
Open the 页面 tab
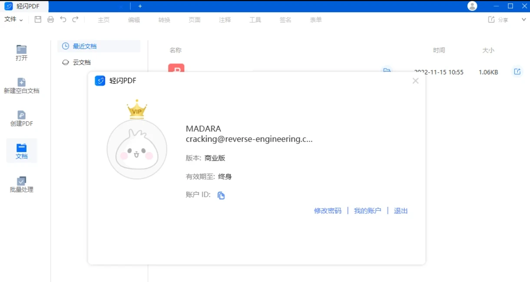click(195, 20)
